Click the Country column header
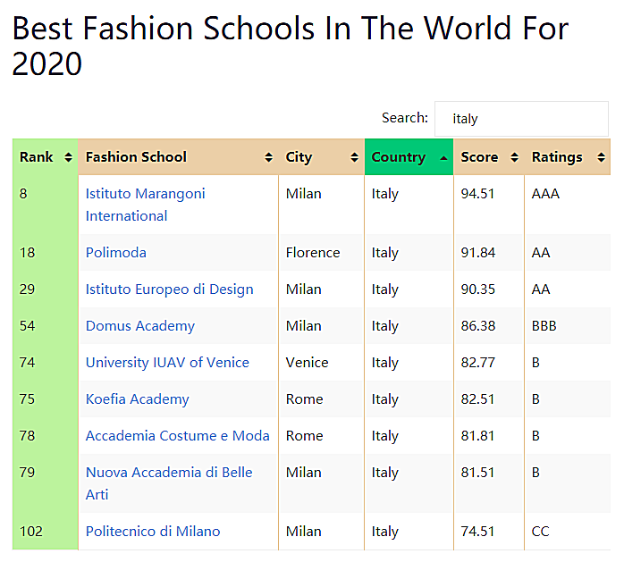The height and width of the screenshot is (562, 624). click(409, 157)
